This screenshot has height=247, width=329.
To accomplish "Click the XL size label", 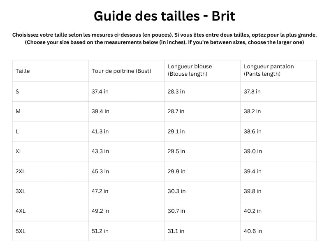I will (x=19, y=151).
